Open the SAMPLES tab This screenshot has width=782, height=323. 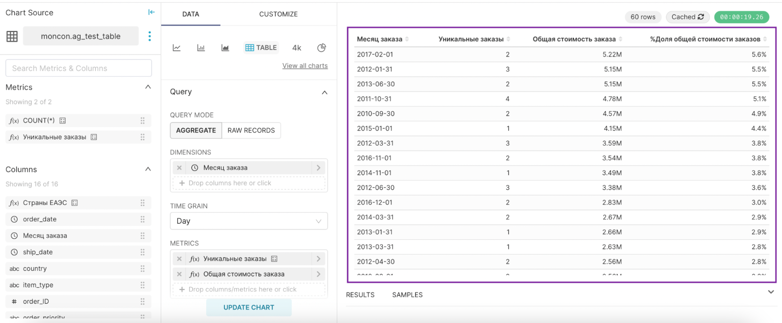pos(407,295)
